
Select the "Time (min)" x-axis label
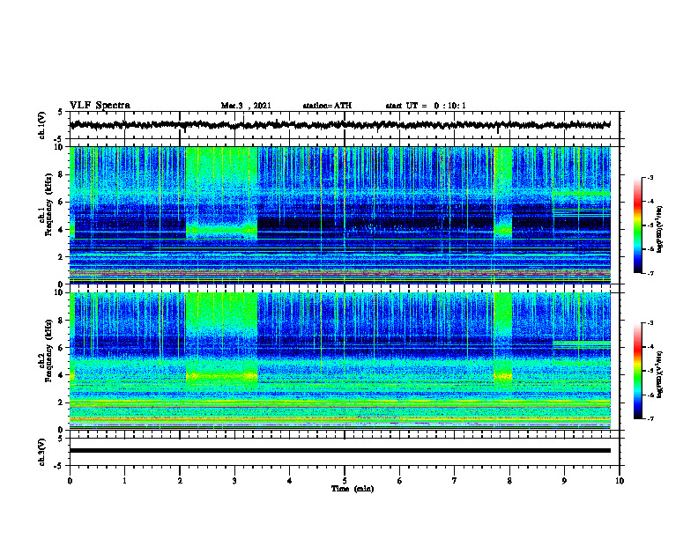coord(353,489)
